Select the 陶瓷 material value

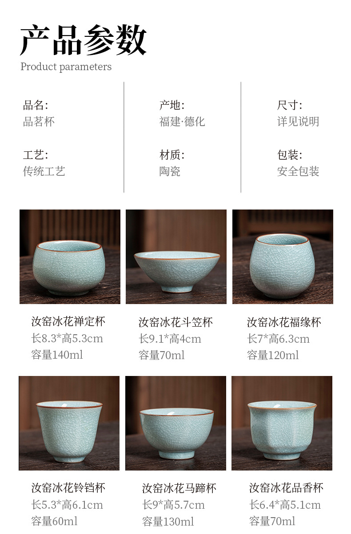[x=170, y=171]
